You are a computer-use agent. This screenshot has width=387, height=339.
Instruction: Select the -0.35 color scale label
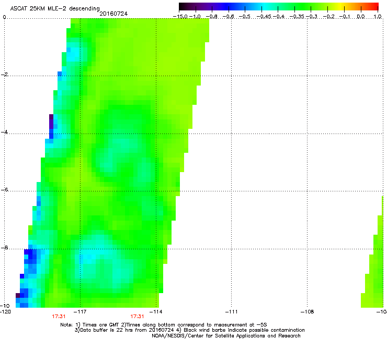click(297, 17)
